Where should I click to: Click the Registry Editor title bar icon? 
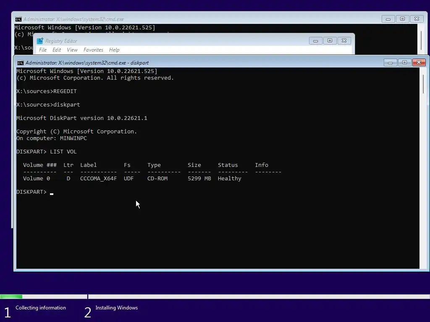pos(40,41)
